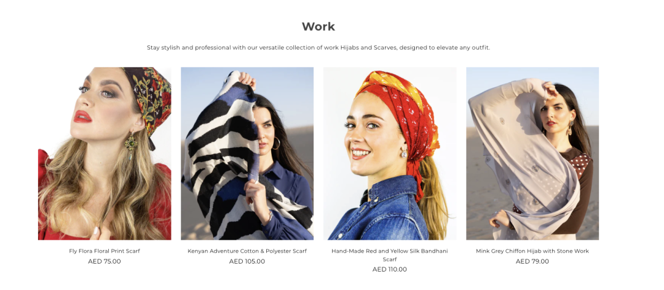Click the pearl earring on the smiling model
This screenshot has width=664, height=290.
[403, 153]
